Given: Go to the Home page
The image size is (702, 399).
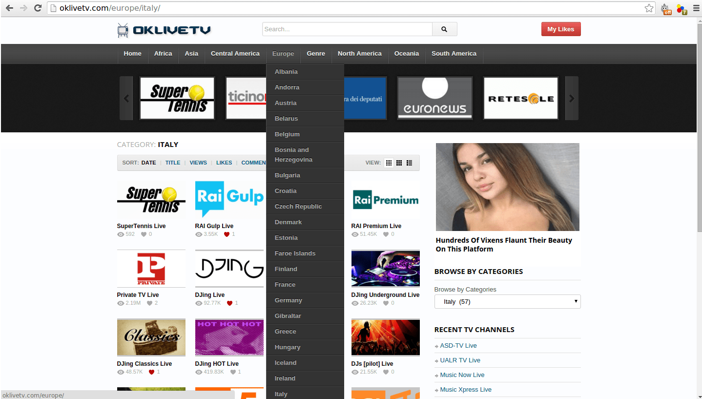Looking at the screenshot, I should (132, 54).
